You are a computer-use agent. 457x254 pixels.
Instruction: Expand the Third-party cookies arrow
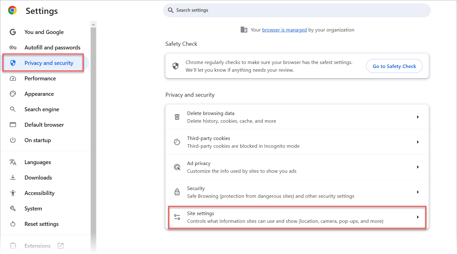[x=418, y=142]
